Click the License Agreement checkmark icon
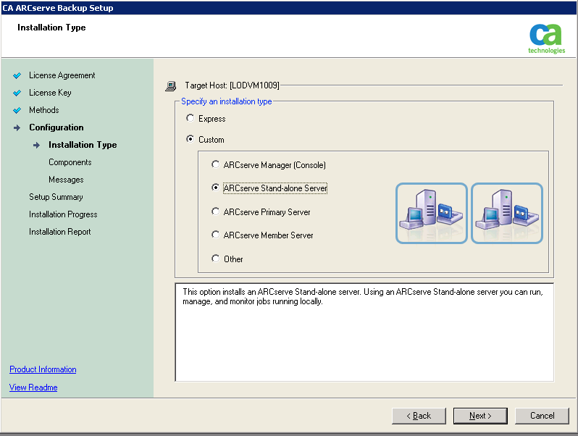The image size is (578, 436). pyautogui.click(x=17, y=75)
